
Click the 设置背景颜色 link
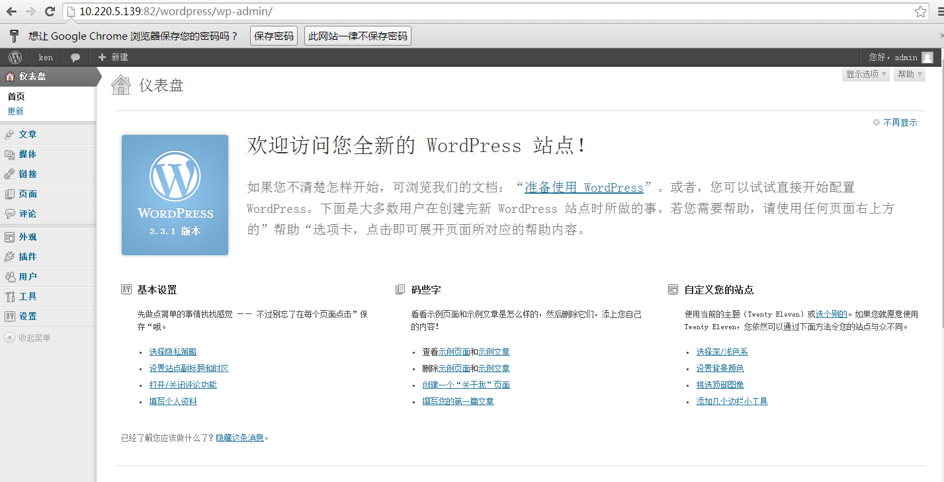coord(720,368)
